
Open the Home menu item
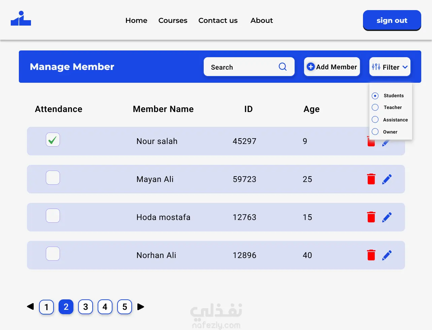tap(136, 21)
